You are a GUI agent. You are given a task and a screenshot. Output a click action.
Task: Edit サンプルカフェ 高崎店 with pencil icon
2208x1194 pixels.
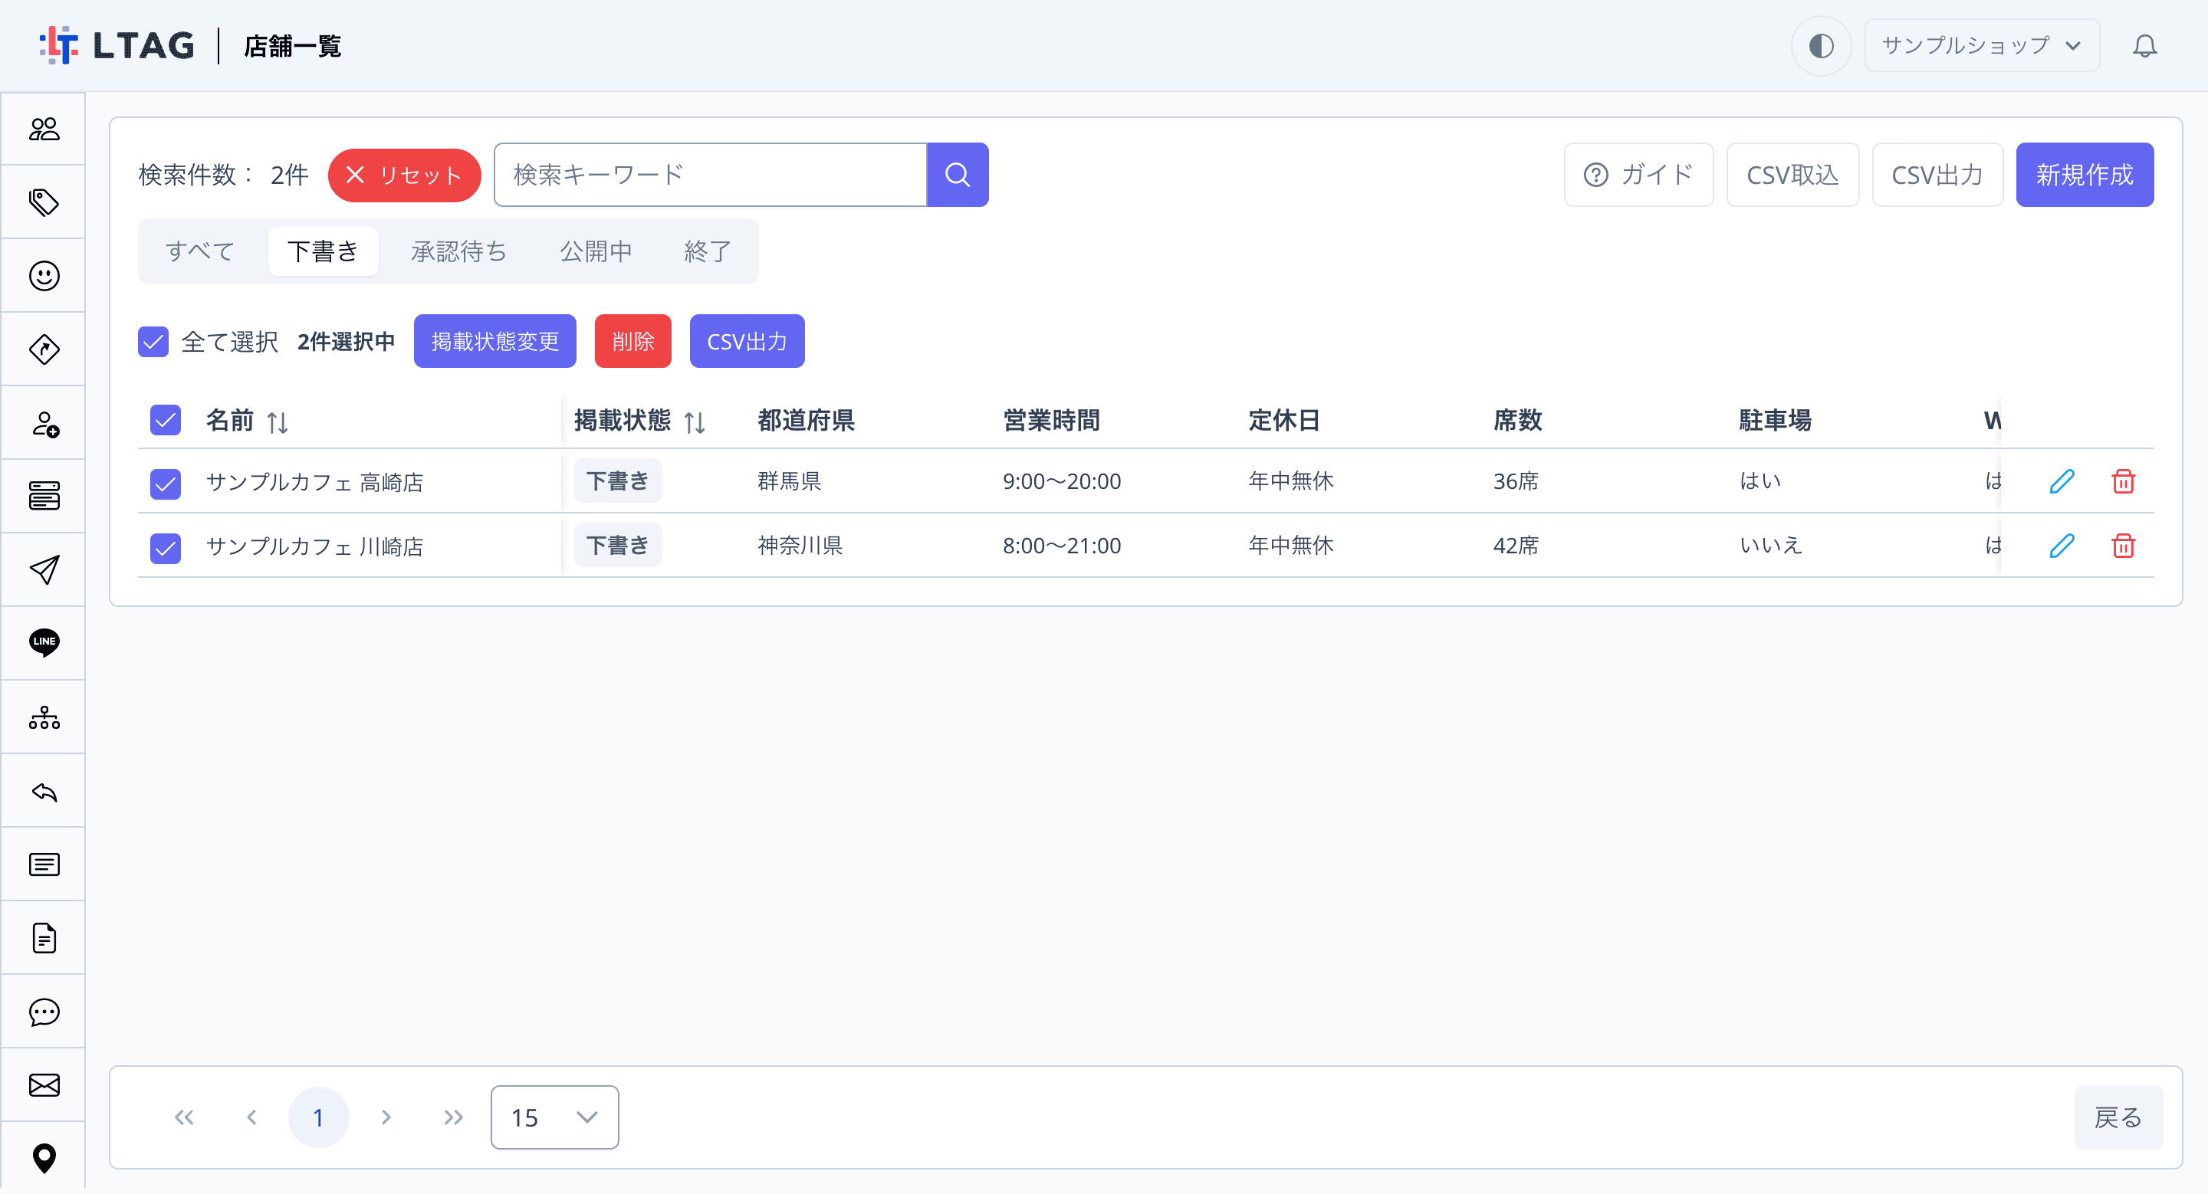point(2062,481)
